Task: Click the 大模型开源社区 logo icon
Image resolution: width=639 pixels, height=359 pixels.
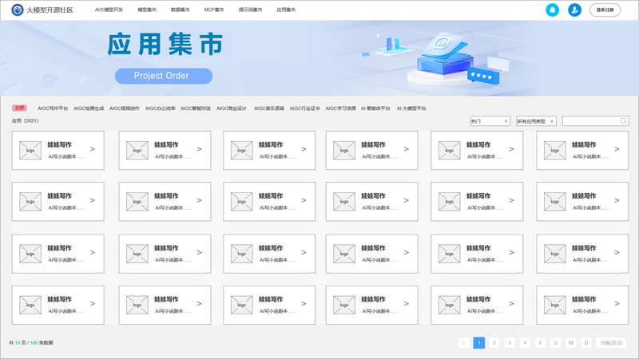Action: (x=17, y=10)
